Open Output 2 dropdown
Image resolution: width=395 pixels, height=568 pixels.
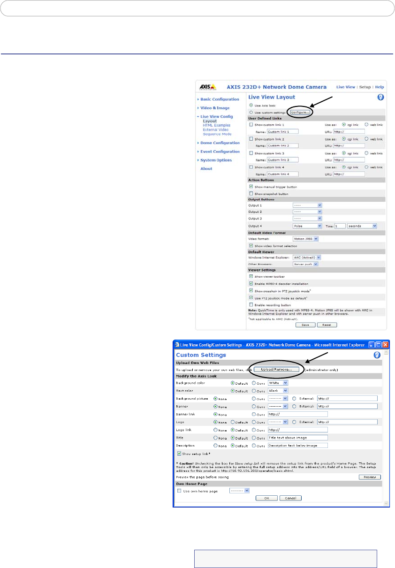click(x=307, y=212)
